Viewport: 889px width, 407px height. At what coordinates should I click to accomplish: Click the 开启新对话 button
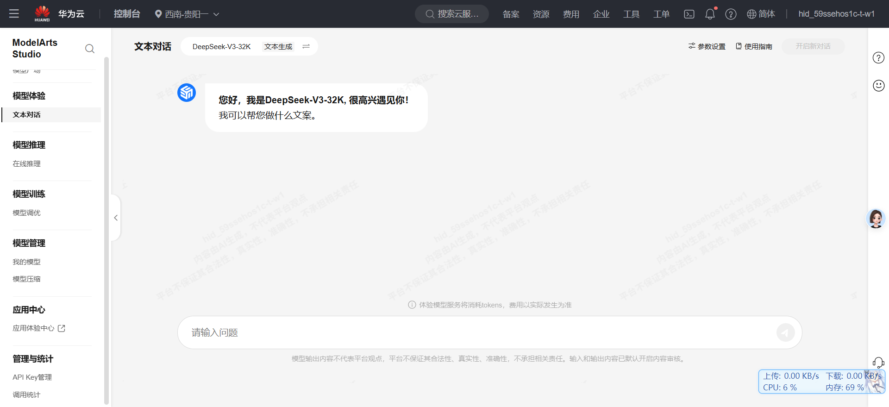click(x=813, y=46)
